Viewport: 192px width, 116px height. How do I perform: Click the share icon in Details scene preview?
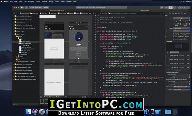tap(87, 26)
